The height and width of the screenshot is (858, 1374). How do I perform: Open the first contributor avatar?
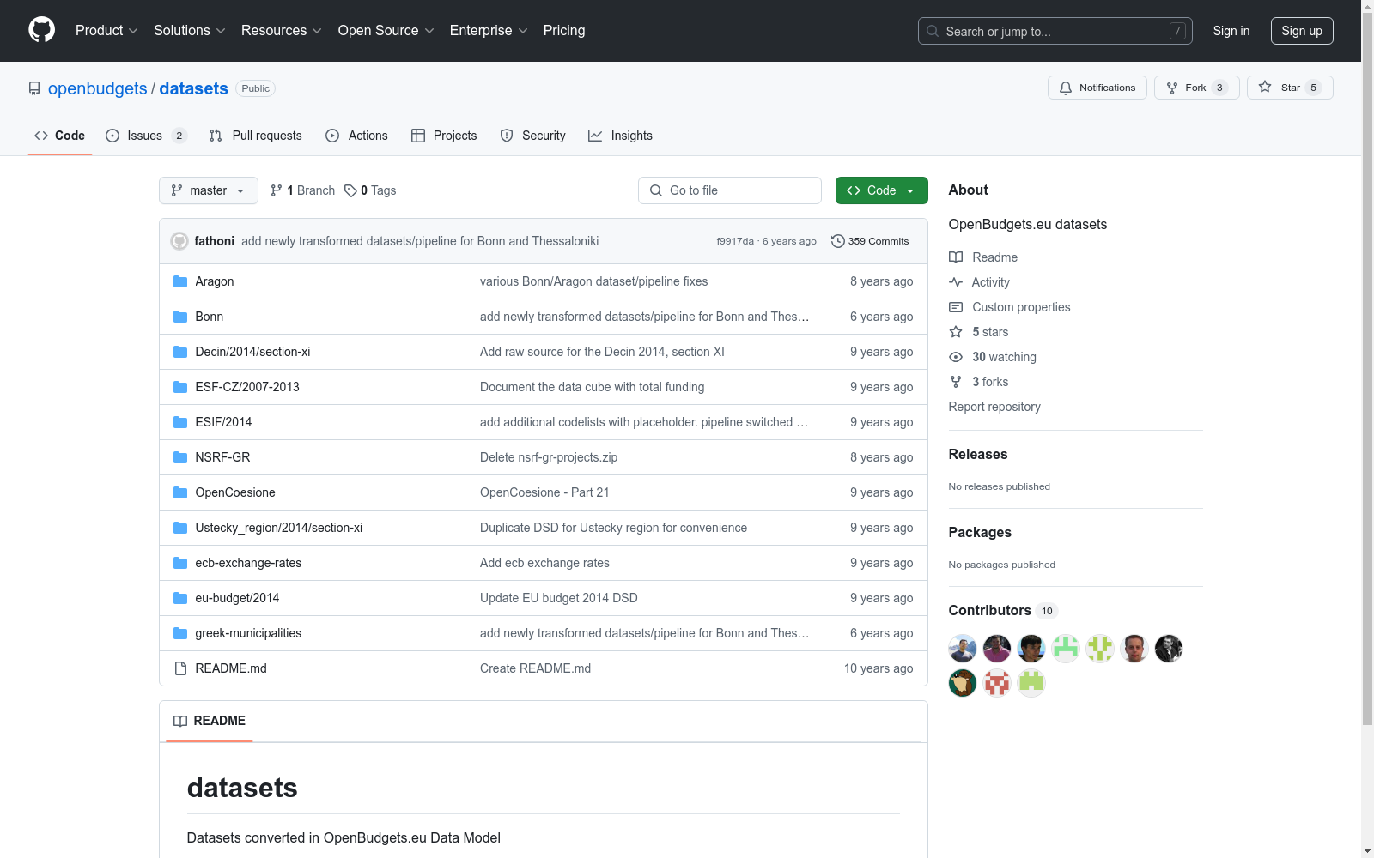pyautogui.click(x=963, y=649)
